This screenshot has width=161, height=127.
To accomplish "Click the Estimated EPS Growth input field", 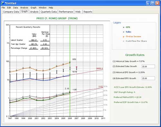I will pos(148,78).
